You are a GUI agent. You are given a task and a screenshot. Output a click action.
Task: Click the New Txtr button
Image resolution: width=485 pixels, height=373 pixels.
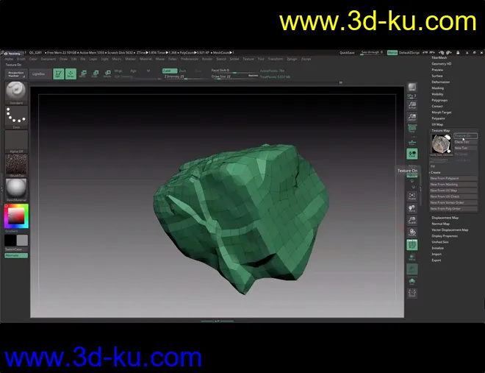click(465, 148)
